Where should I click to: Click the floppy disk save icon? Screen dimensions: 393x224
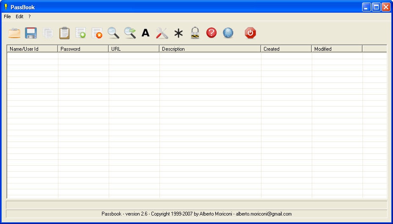[x=31, y=33]
